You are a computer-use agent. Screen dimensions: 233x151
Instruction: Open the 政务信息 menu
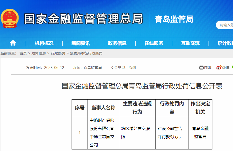117,43
